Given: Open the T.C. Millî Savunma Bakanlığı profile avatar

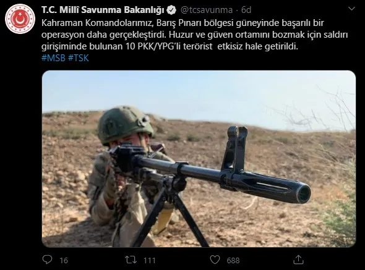Looking at the screenshot, I should pyautogui.click(x=20, y=19).
